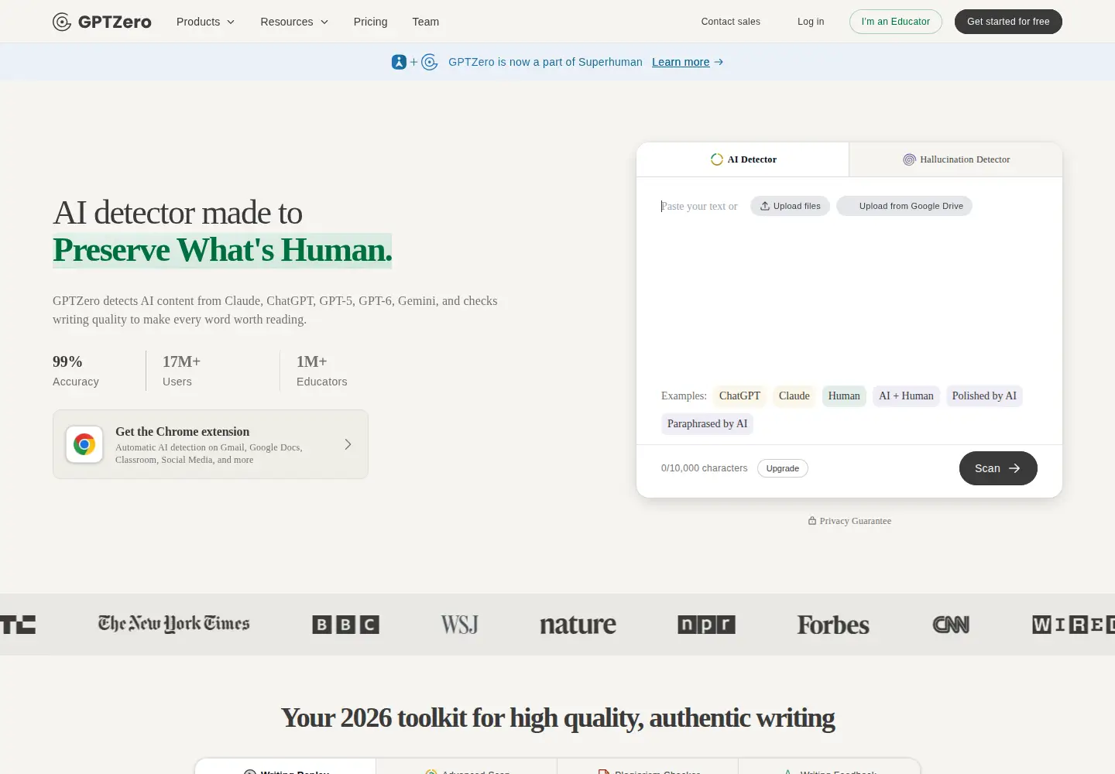Image resolution: width=1115 pixels, height=774 pixels.
Task: Click the NPR logo
Action: pos(706,625)
